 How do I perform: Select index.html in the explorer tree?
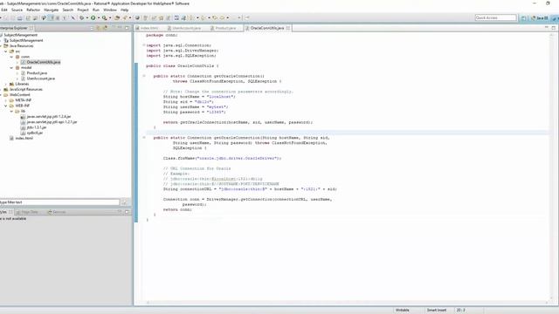(x=24, y=138)
